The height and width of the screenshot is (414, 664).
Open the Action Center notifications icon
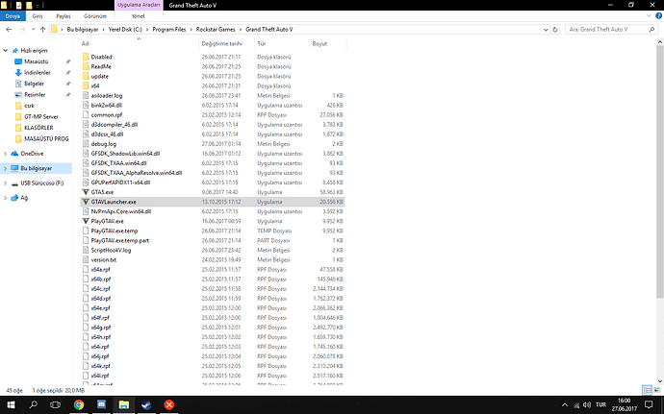pos(649,404)
